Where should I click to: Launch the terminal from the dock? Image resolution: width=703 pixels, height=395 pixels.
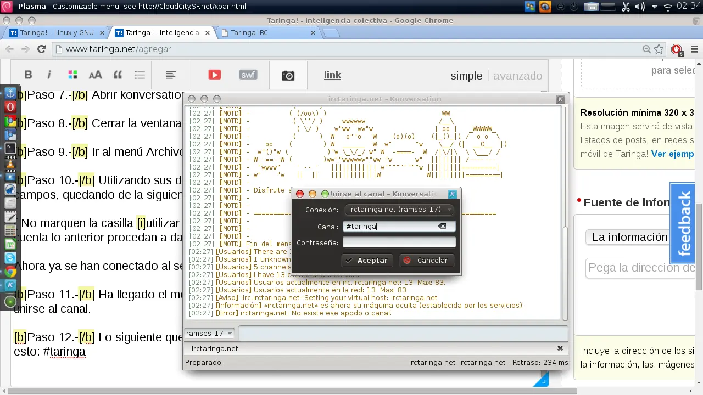(x=10, y=148)
